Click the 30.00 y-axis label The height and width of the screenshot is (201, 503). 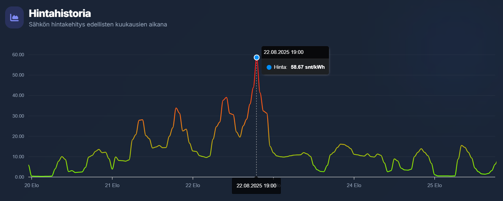pos(18,116)
